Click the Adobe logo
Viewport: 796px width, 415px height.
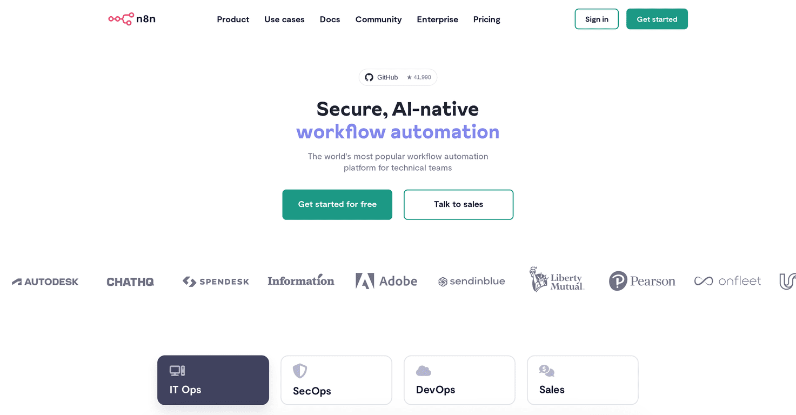pos(386,281)
